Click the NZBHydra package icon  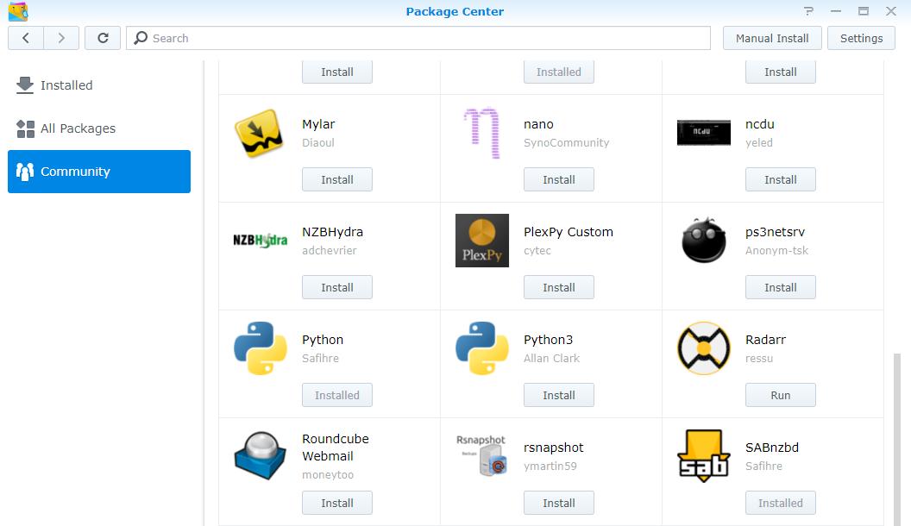coord(260,241)
